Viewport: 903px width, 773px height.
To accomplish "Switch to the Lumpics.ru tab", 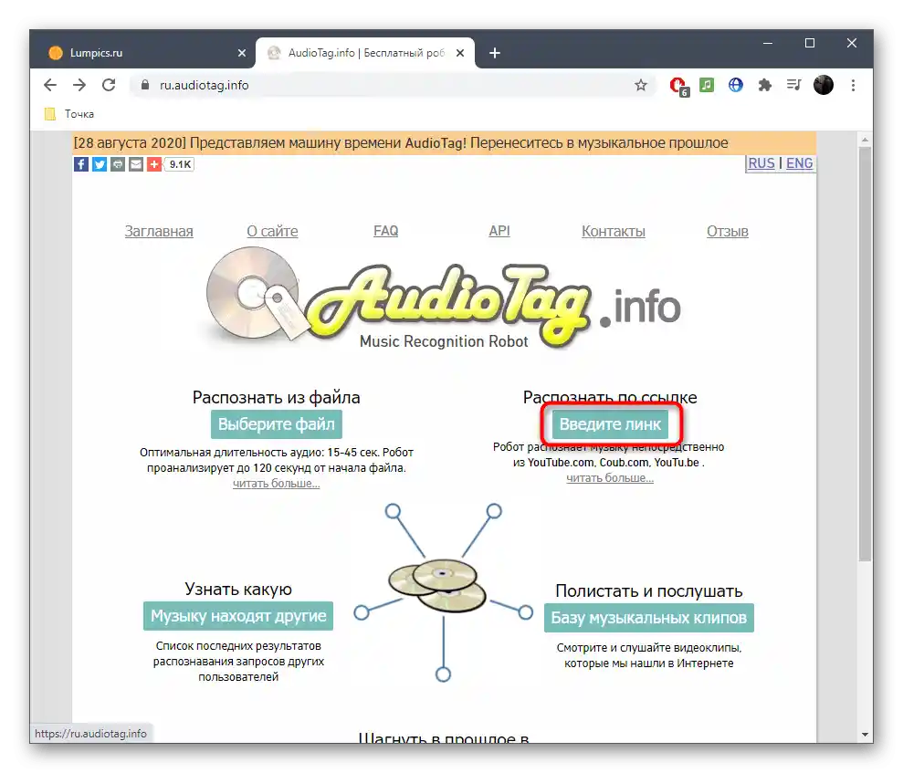I will coord(142,53).
